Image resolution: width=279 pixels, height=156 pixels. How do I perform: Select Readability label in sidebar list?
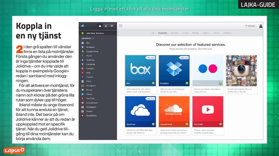click(92, 115)
